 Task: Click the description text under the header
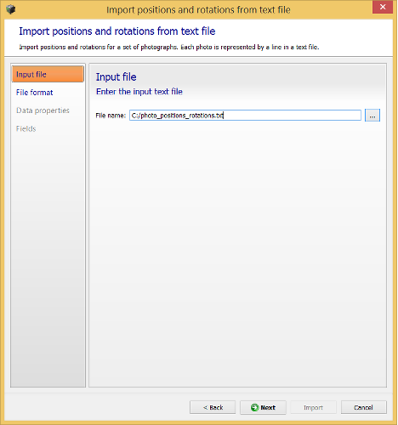point(169,47)
